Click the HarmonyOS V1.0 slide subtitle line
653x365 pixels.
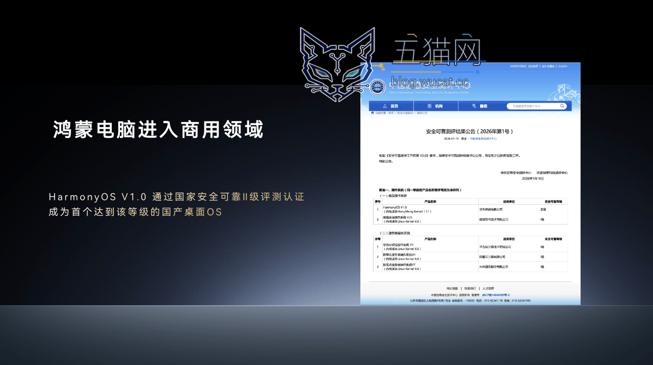coord(177,197)
